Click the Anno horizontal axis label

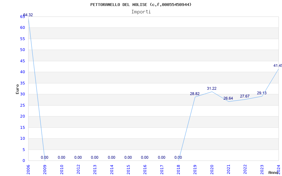click(x=273, y=172)
